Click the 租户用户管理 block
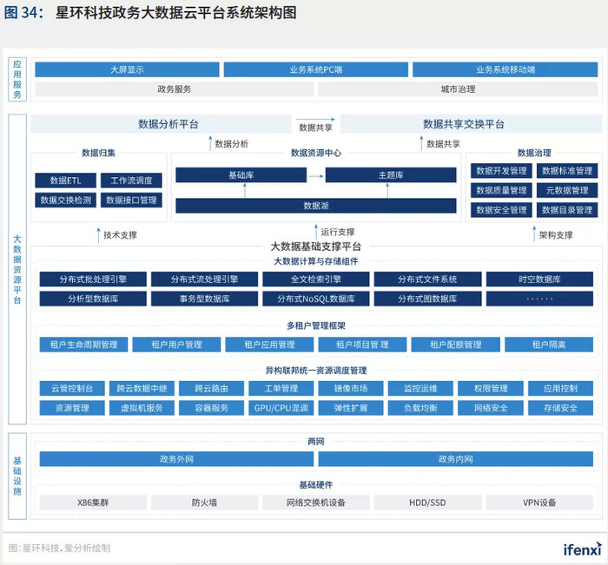The width and height of the screenshot is (608, 565). pyautogui.click(x=176, y=345)
